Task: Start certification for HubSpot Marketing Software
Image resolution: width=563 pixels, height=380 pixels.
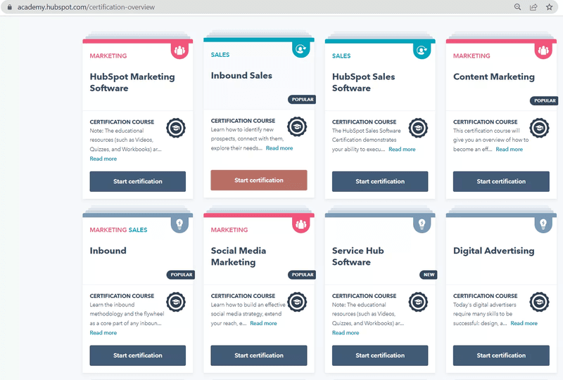Action: pos(138,181)
